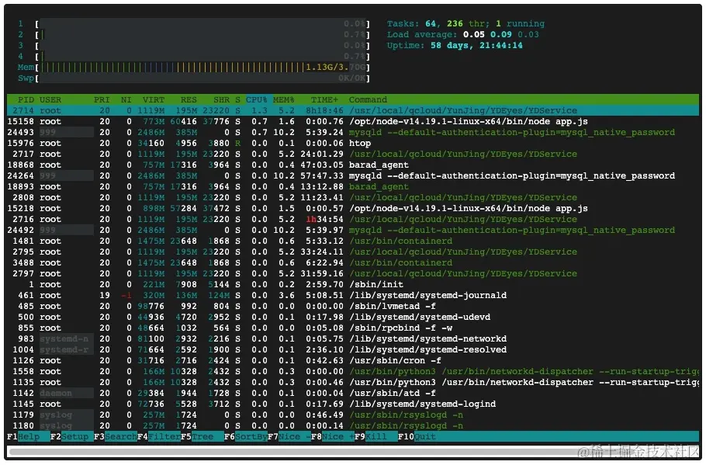
Task: Sort by the RES column header
Action: [189, 99]
